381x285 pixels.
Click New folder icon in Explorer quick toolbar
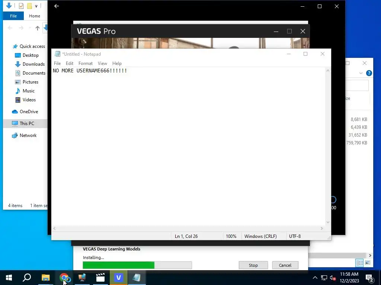(29, 6)
